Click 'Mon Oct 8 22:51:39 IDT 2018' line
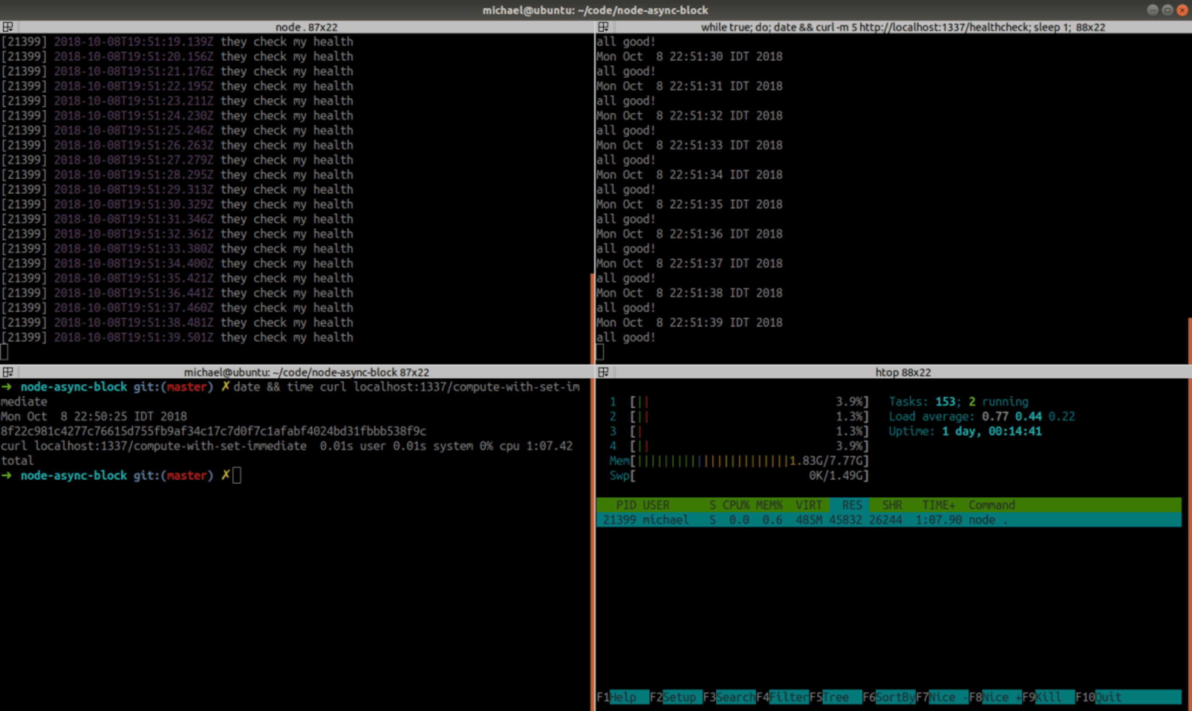1192x711 pixels. [x=689, y=323]
